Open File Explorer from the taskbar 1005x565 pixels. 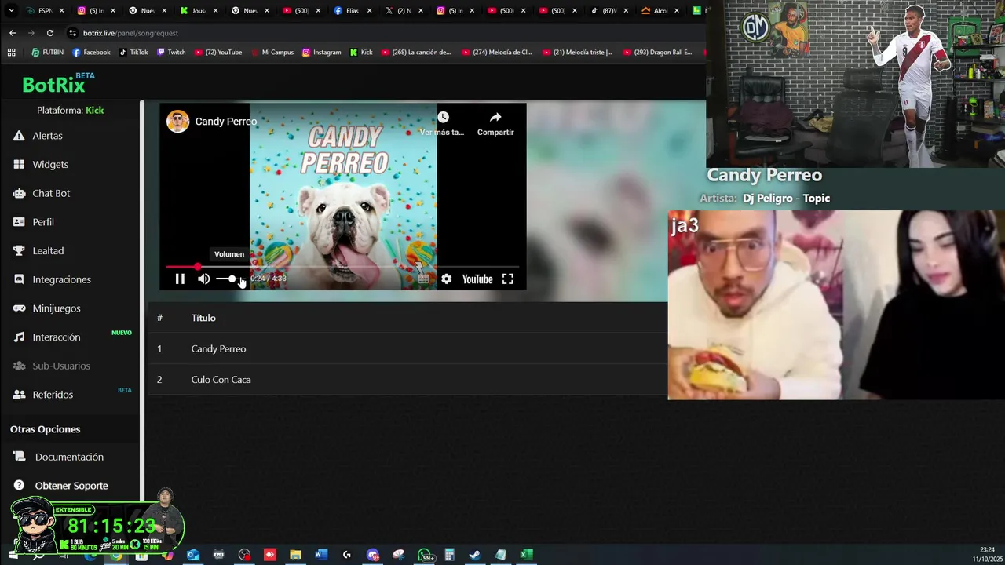pyautogui.click(x=295, y=555)
